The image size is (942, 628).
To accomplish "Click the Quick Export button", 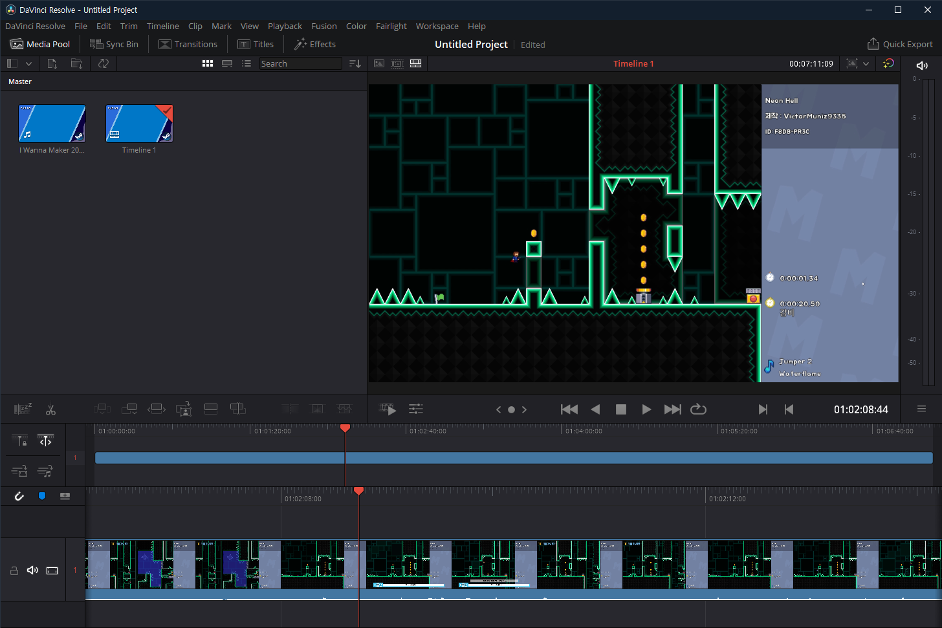I will pos(900,44).
